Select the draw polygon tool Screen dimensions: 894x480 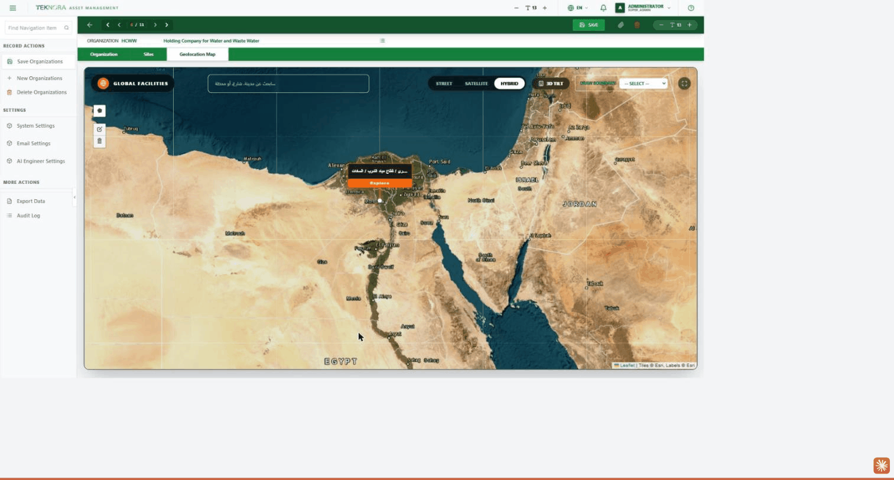click(99, 111)
